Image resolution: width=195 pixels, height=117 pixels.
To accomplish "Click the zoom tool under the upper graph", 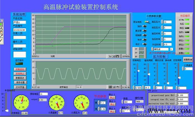I will pos(114,56).
